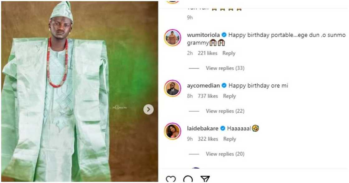Viewport: 349px width, 183px height.
Task: Expand View replies (20)
Action: click(225, 154)
